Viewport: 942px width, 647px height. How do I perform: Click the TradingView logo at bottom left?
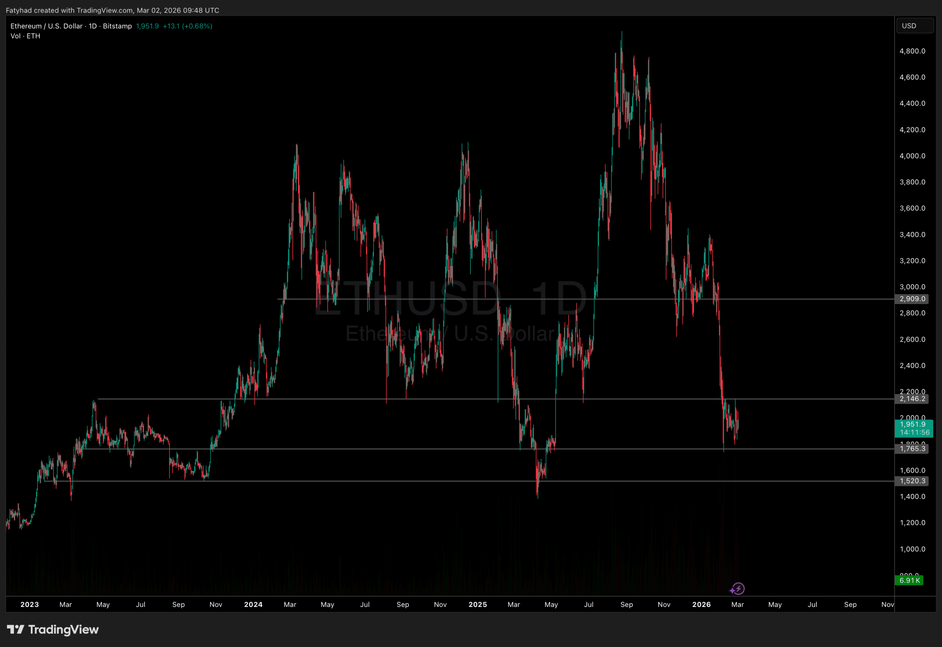(x=53, y=630)
